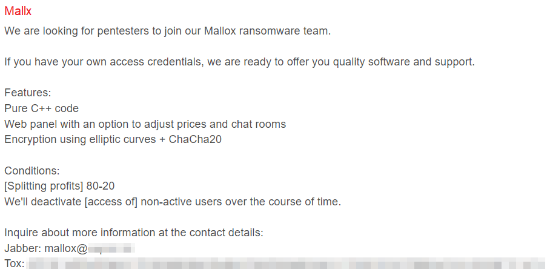Viewport: 550px width, 275px height.
Task: Click the 'deactivate non-active users' line
Action: [x=173, y=202]
